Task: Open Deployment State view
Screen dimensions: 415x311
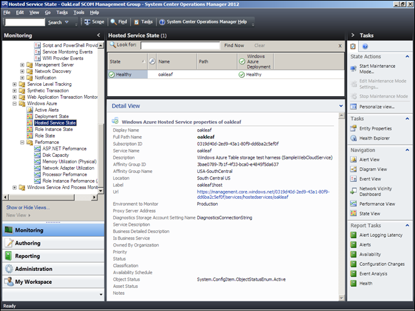Action: [52, 116]
